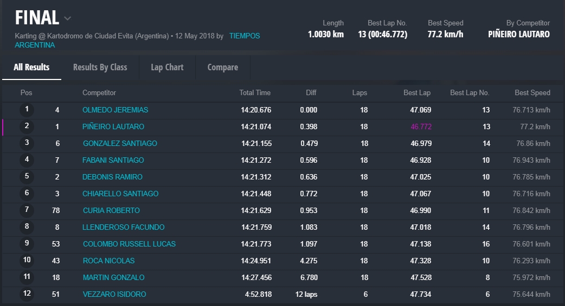Screen dimensions: 565x306
Task: Open the TIEMPOS ARGENTINA organizer link
Action: [x=244, y=36]
